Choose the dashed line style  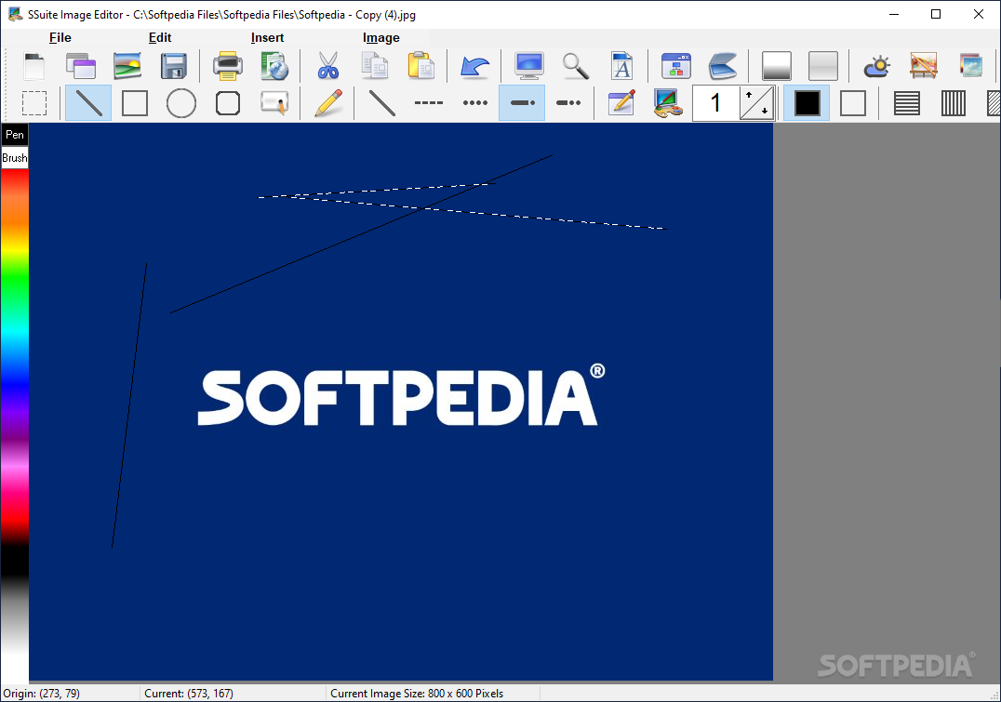(428, 103)
